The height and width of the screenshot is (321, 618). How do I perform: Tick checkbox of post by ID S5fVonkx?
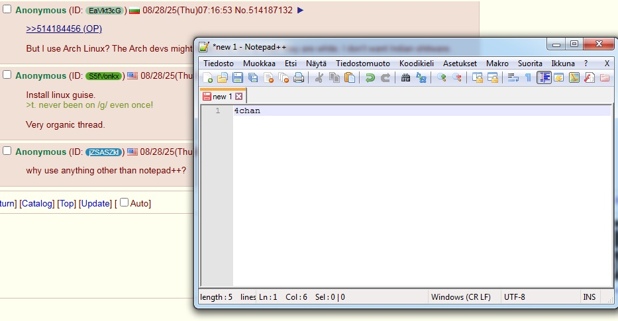coord(7,74)
